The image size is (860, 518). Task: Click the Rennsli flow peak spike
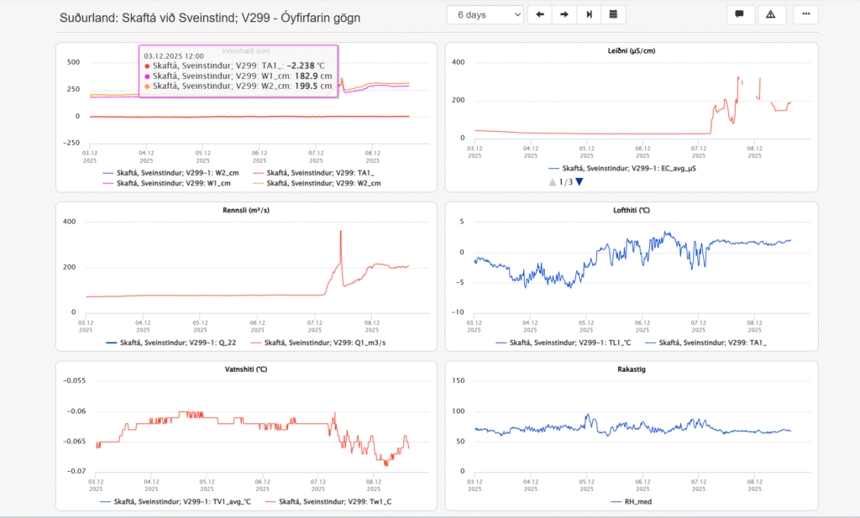click(340, 232)
